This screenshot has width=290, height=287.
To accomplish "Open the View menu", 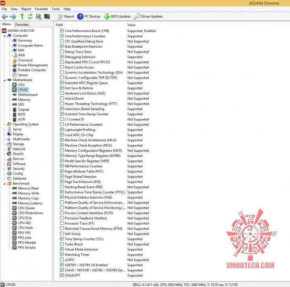I will [14, 9].
